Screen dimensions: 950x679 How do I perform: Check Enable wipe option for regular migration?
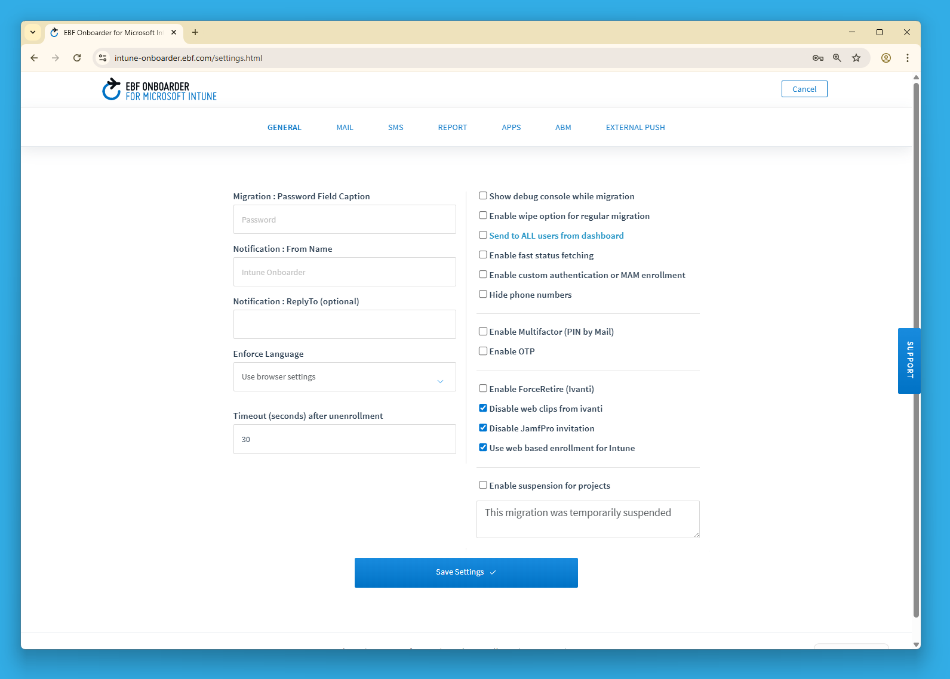[x=483, y=215]
